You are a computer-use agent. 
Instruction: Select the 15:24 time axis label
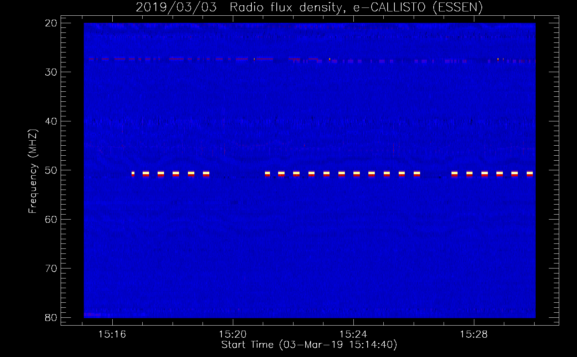pos(353,335)
